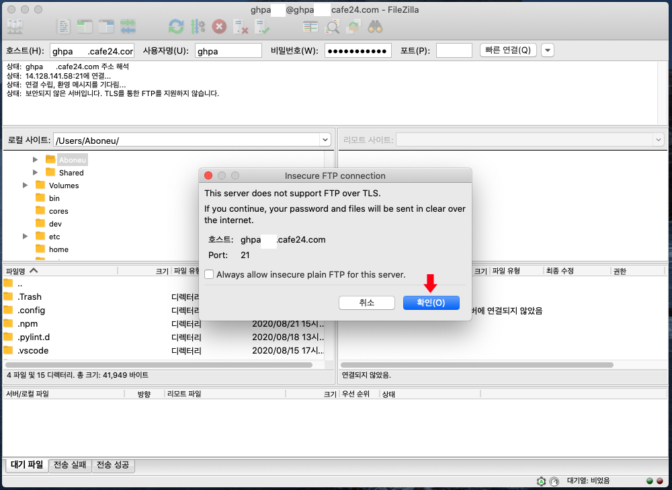Switch to 전송 성공 tab
672x490 pixels.
113,464
